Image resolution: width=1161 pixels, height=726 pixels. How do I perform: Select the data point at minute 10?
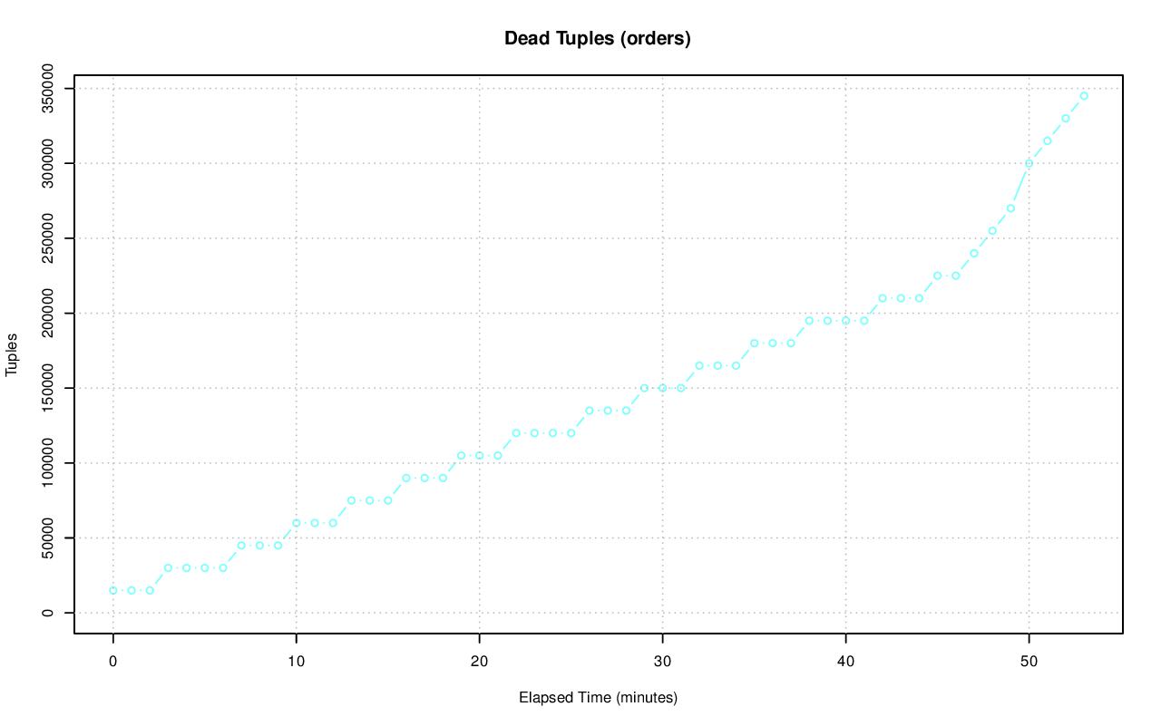coord(297,523)
